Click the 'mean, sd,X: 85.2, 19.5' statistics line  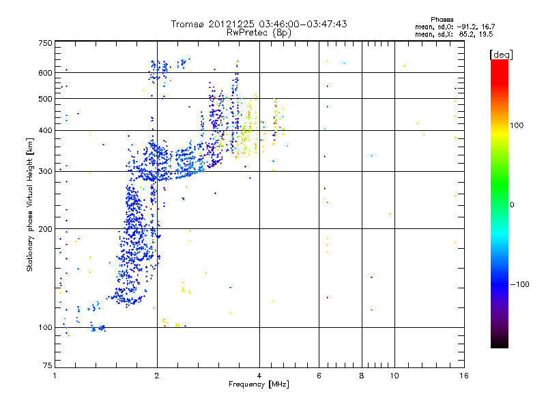click(x=454, y=34)
